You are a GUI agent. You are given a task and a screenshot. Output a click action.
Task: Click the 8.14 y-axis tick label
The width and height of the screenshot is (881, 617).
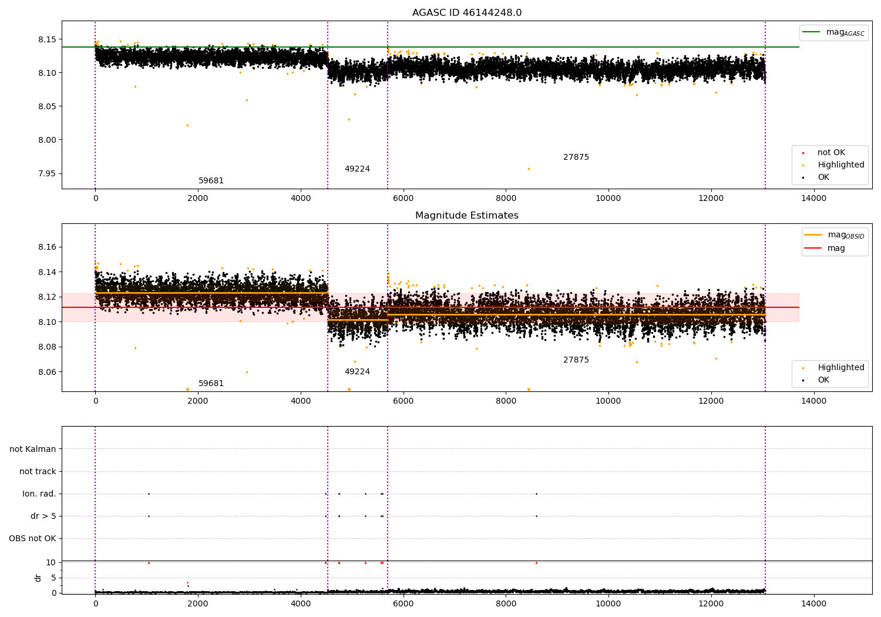pyautogui.click(x=47, y=272)
